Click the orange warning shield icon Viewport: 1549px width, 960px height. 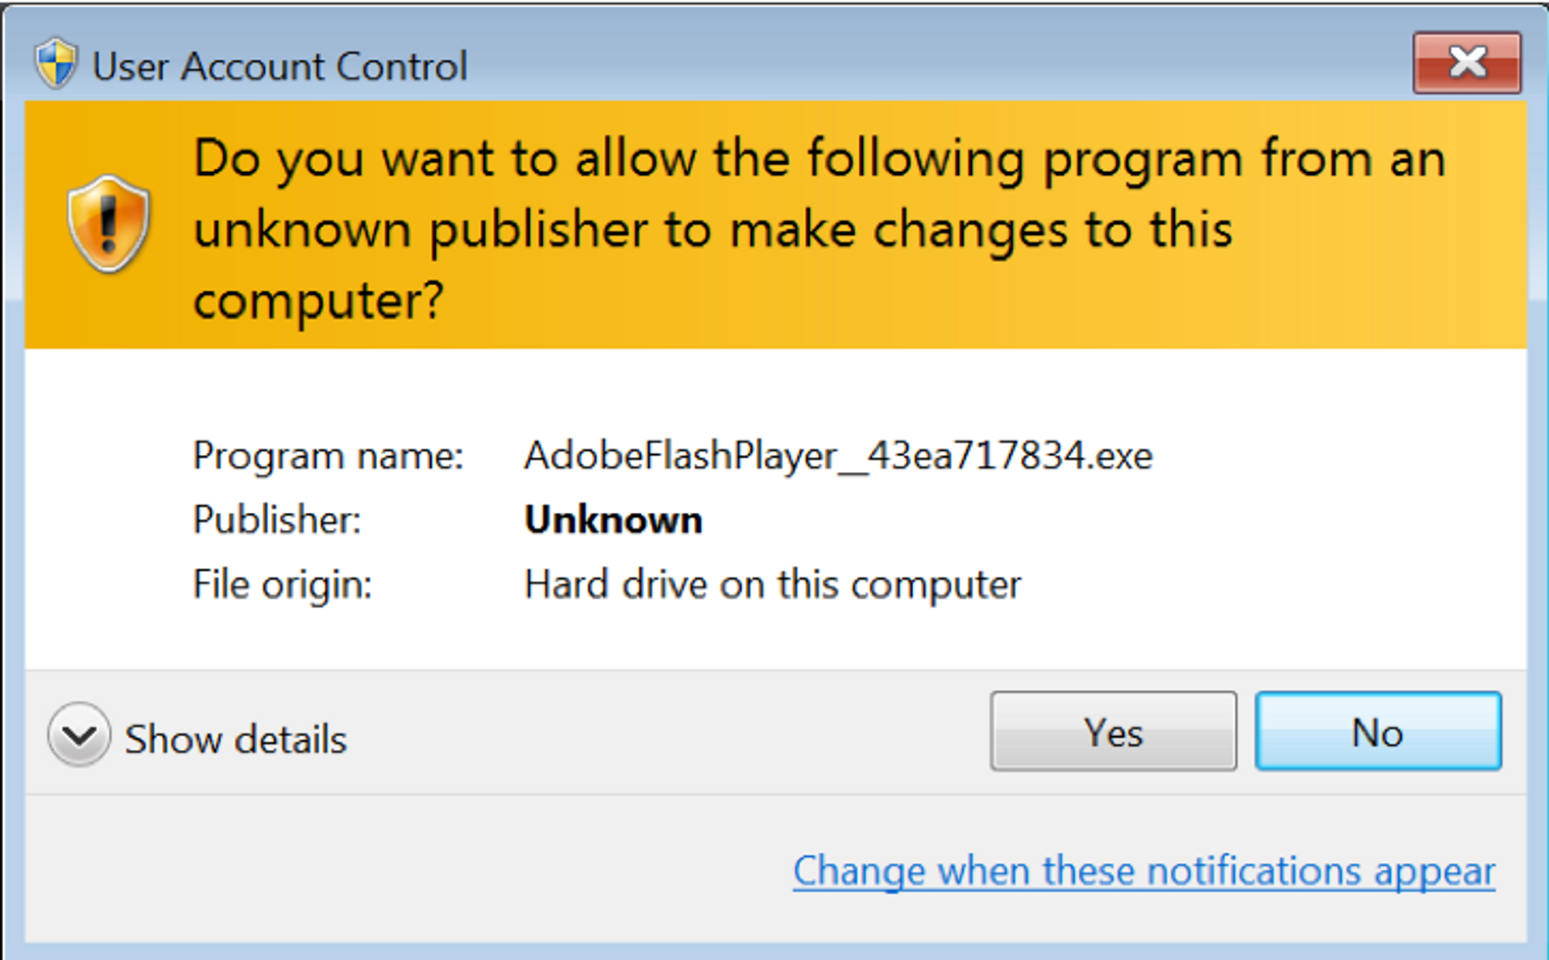[108, 224]
